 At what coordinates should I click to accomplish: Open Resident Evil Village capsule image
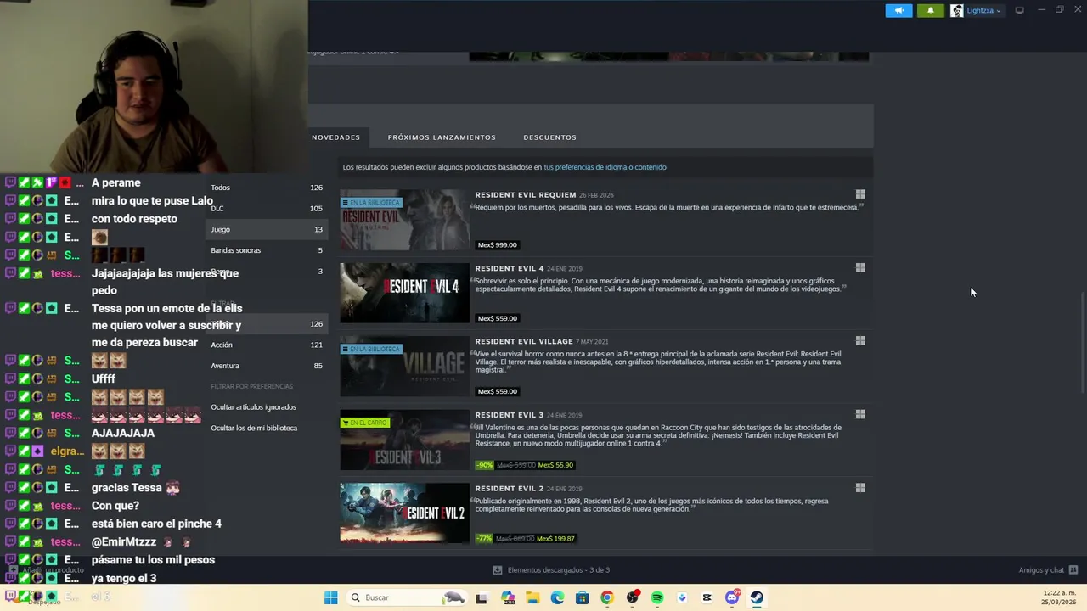[404, 367]
